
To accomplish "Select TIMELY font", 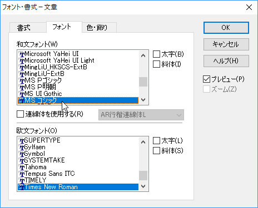I will (x=78, y=180).
